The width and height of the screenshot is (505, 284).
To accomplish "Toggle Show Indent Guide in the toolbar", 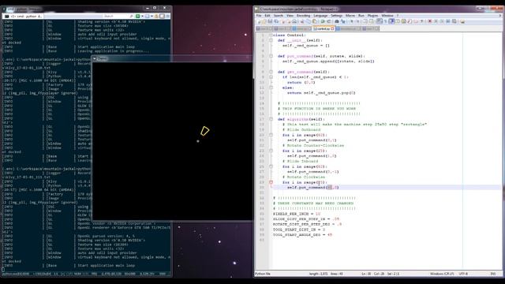I will coord(391,21).
